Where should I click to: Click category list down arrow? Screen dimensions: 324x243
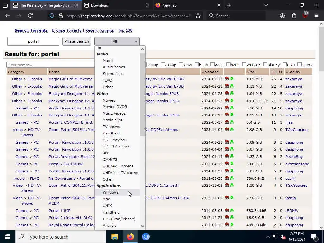pos(142,226)
